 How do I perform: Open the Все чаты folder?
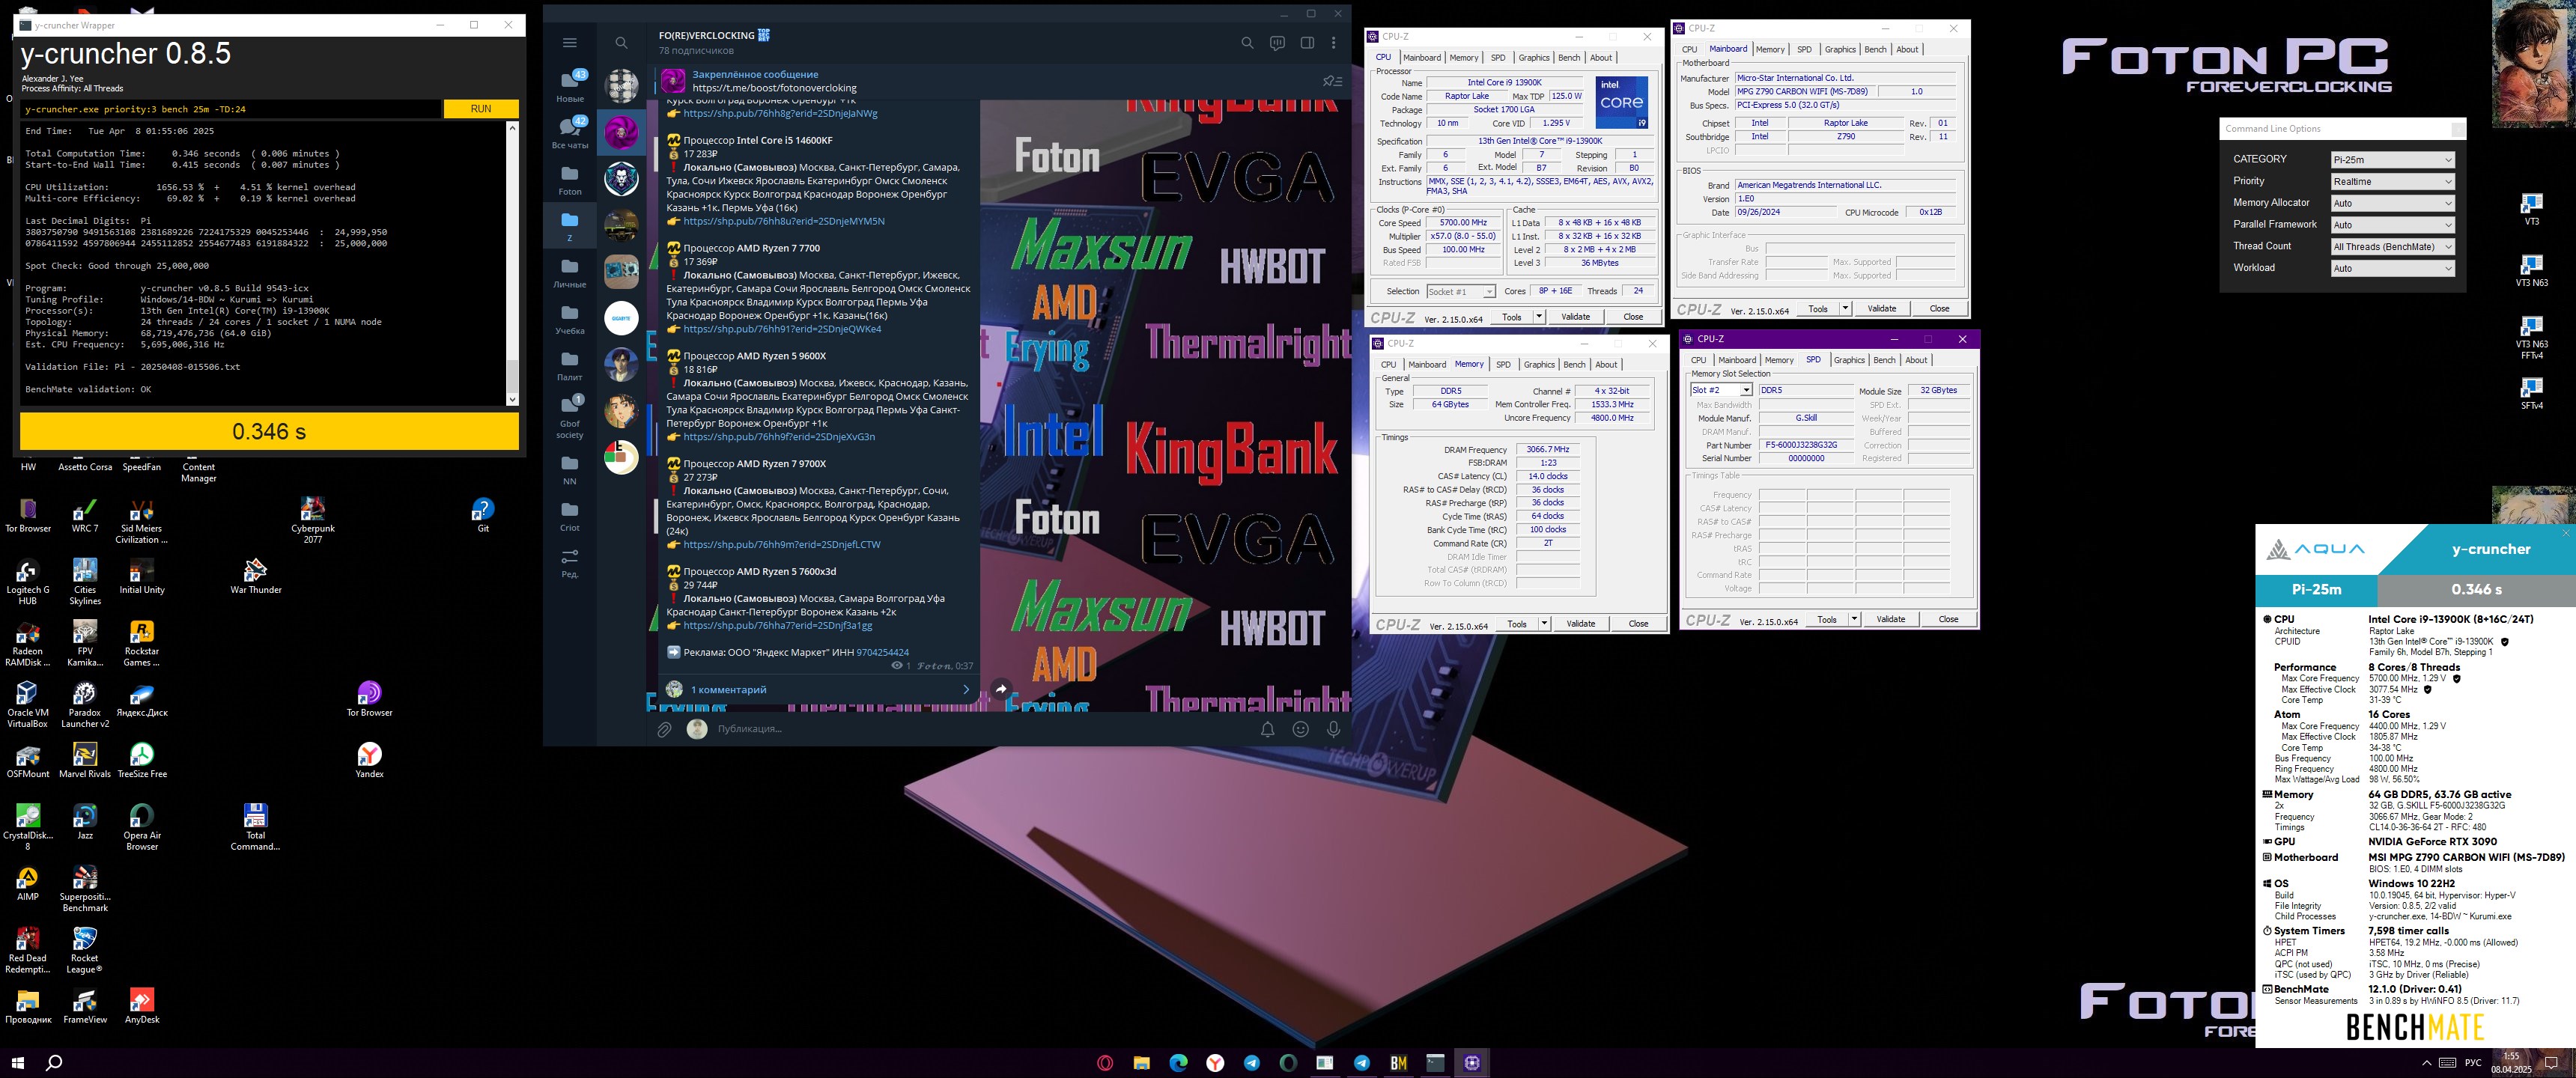[x=570, y=132]
